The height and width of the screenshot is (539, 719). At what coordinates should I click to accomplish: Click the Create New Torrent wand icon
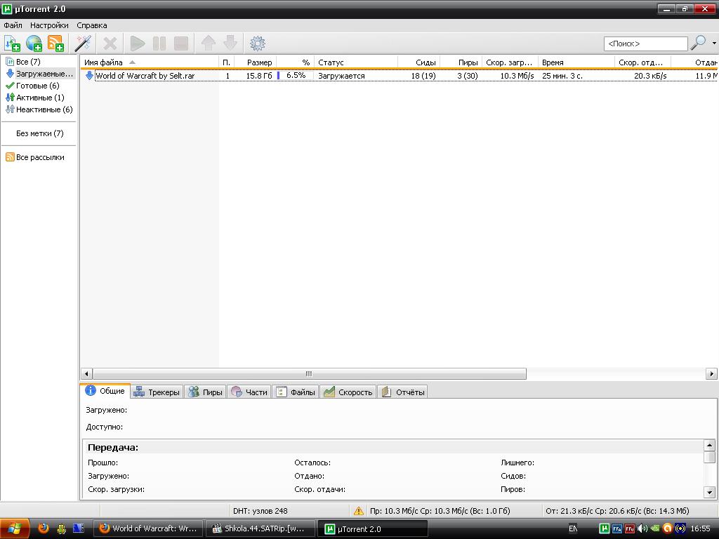pos(83,44)
